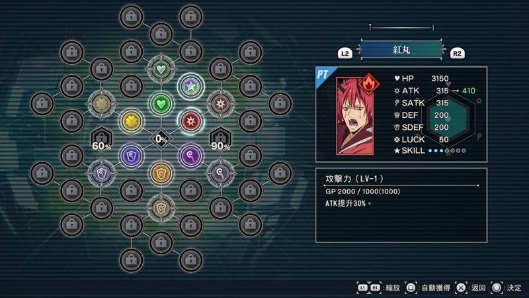Screen dimensions: 529x298
Task: Select the red attack skill node
Action: (190, 121)
